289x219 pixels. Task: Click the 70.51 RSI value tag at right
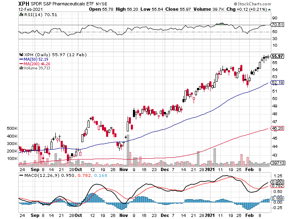tap(277, 24)
